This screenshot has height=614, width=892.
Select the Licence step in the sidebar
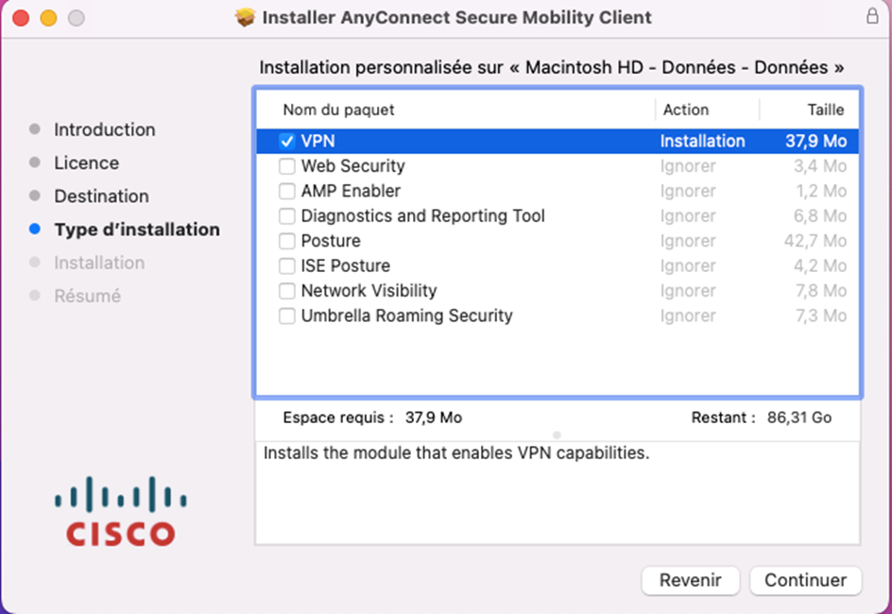click(x=87, y=163)
